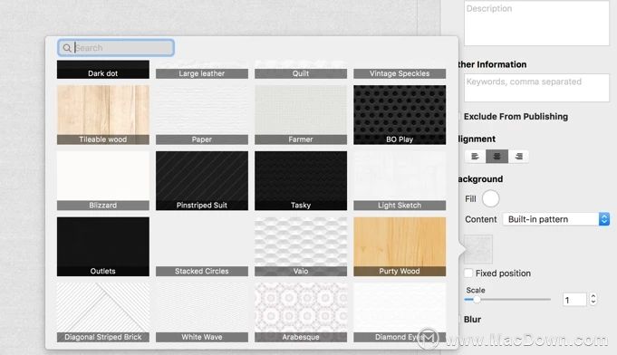Decrease Scale with the stepper down arrow
Image resolution: width=617 pixels, height=355 pixels.
tap(593, 303)
